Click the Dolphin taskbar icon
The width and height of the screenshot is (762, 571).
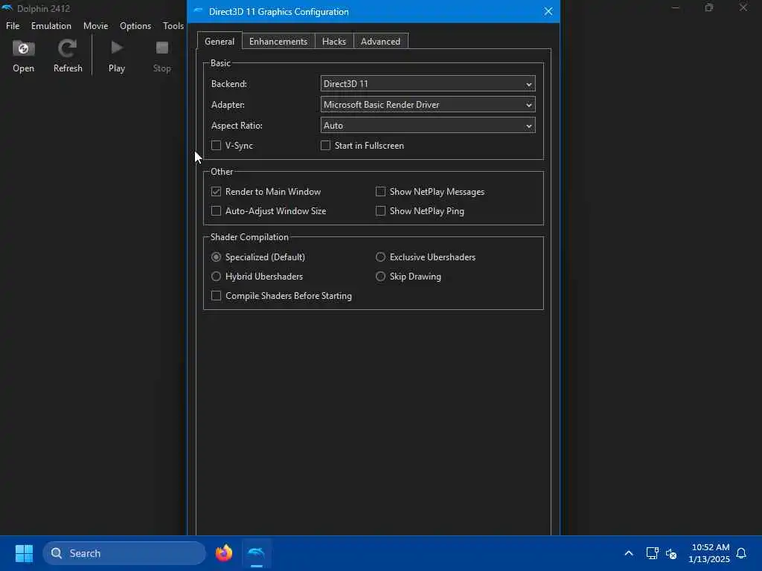(257, 553)
